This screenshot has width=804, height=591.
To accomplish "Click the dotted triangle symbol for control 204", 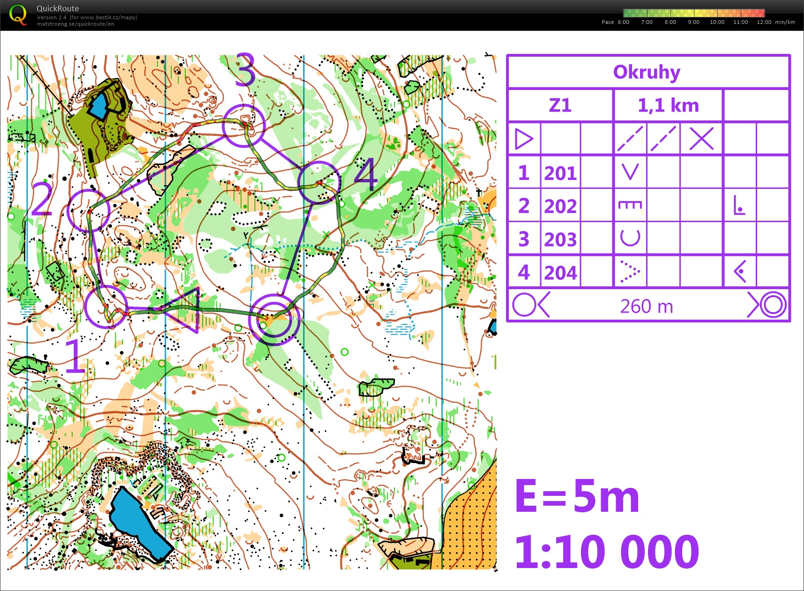I will (x=630, y=272).
